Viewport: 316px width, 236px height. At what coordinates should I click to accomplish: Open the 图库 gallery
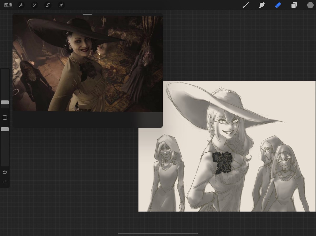point(8,5)
